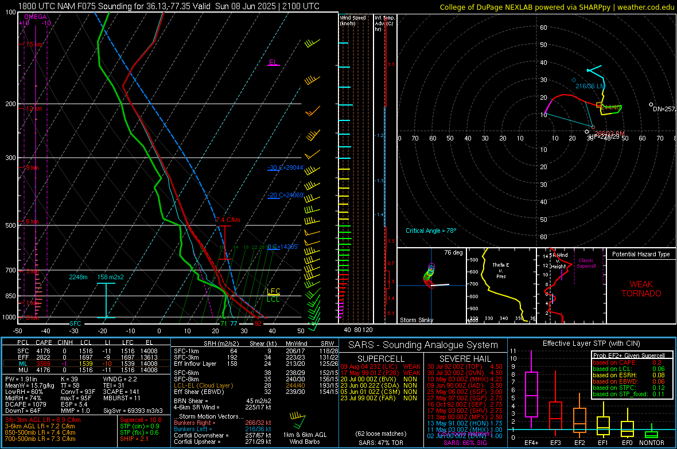
Task: Click the Potential Hazard Type header
Action: [641, 254]
